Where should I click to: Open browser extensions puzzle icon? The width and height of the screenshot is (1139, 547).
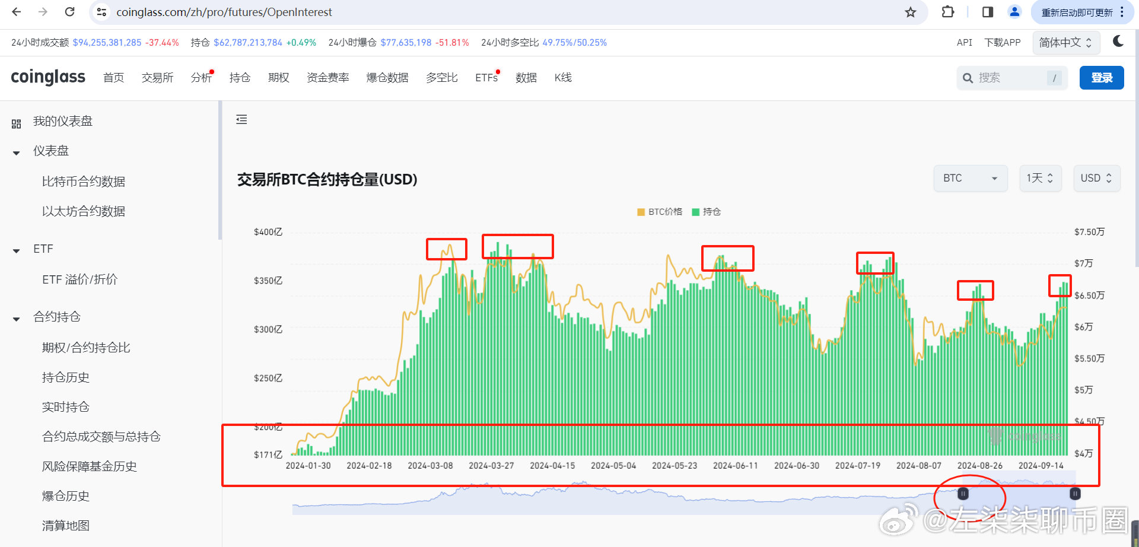(947, 12)
